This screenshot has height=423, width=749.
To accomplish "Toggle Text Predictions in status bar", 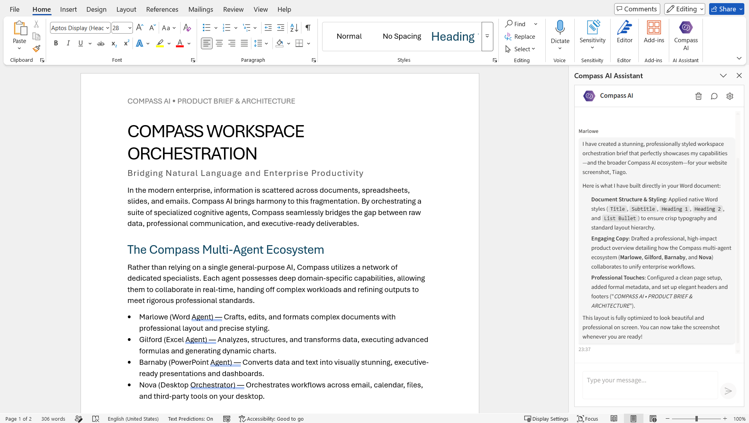I will pos(190,419).
